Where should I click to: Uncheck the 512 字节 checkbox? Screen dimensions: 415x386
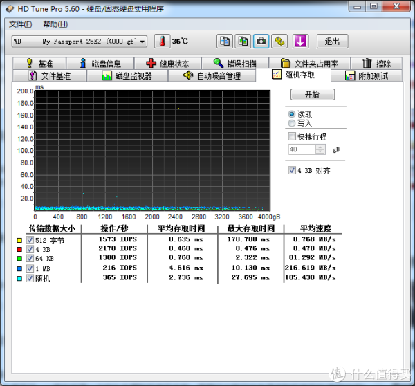[30, 240]
